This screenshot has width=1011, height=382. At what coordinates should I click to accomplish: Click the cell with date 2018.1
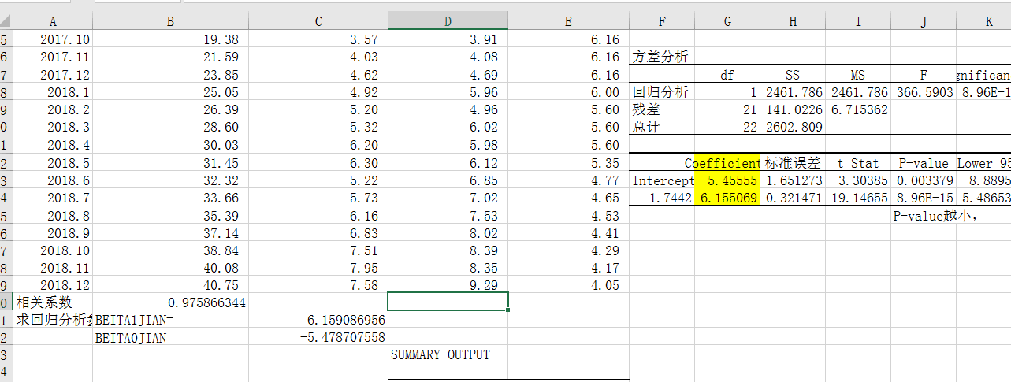pos(53,92)
